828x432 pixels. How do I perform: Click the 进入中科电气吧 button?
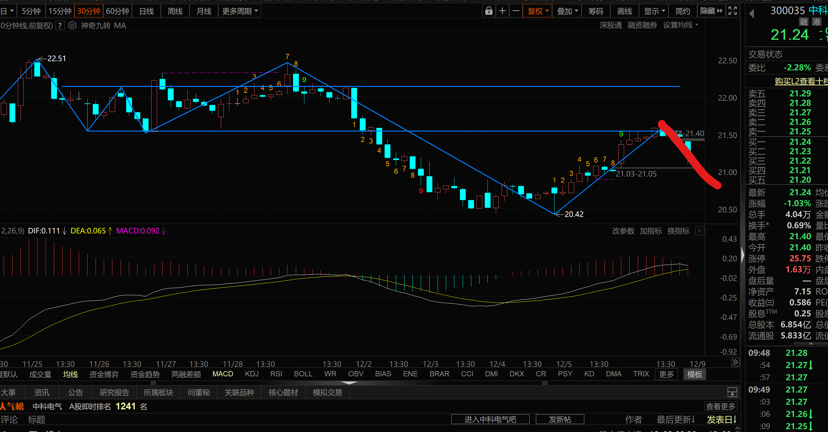(x=490, y=419)
